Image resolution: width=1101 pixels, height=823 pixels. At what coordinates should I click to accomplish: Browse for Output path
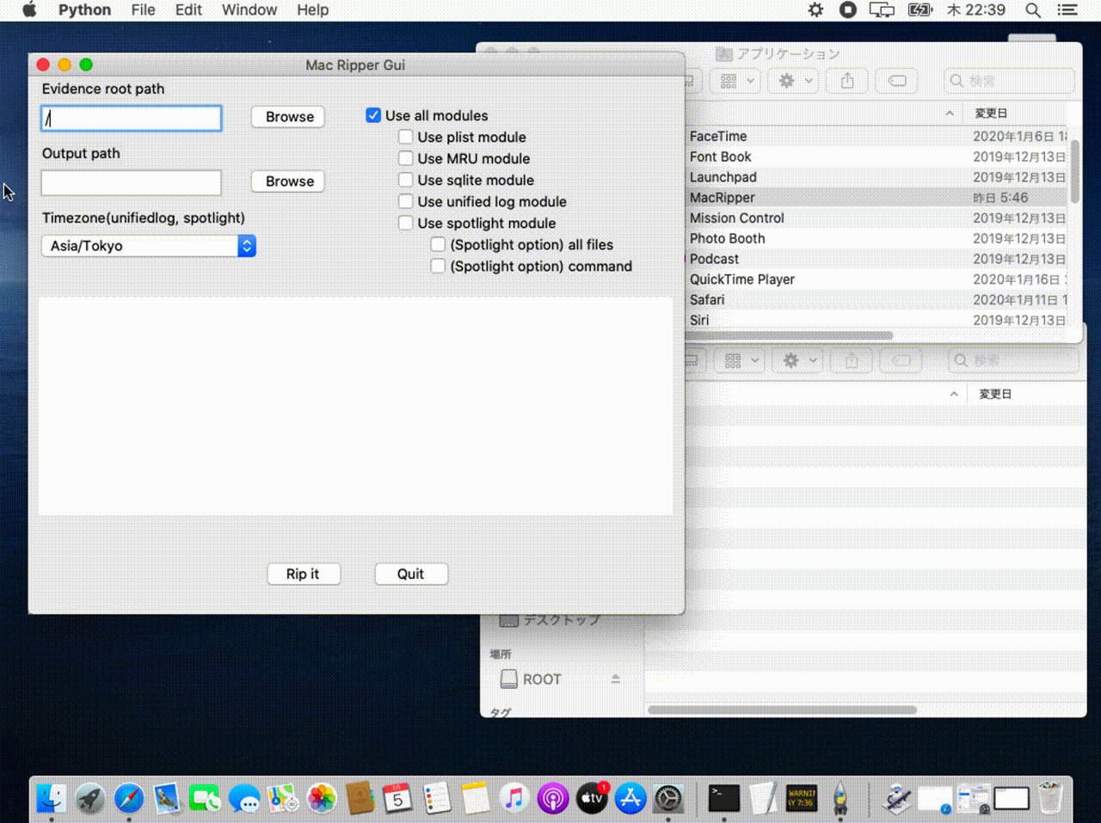pyautogui.click(x=289, y=181)
